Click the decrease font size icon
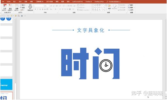The image size is (167, 100). (54, 6)
